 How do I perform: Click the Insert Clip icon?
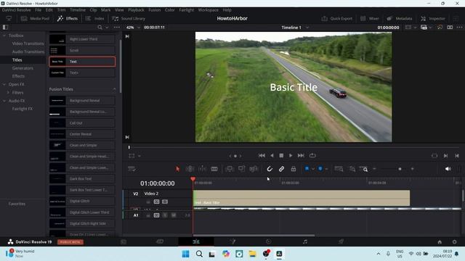pyautogui.click(x=230, y=169)
